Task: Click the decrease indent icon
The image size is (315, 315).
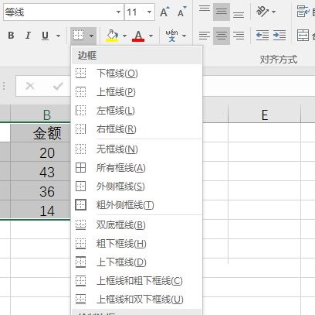Action: pyautogui.click(x=262, y=36)
